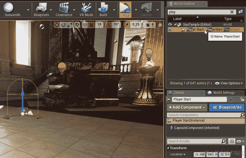Open the Location type dropdown
This screenshot has width=246, height=158.
point(178,154)
